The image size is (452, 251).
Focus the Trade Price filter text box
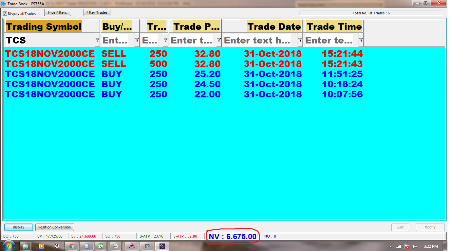coord(193,40)
